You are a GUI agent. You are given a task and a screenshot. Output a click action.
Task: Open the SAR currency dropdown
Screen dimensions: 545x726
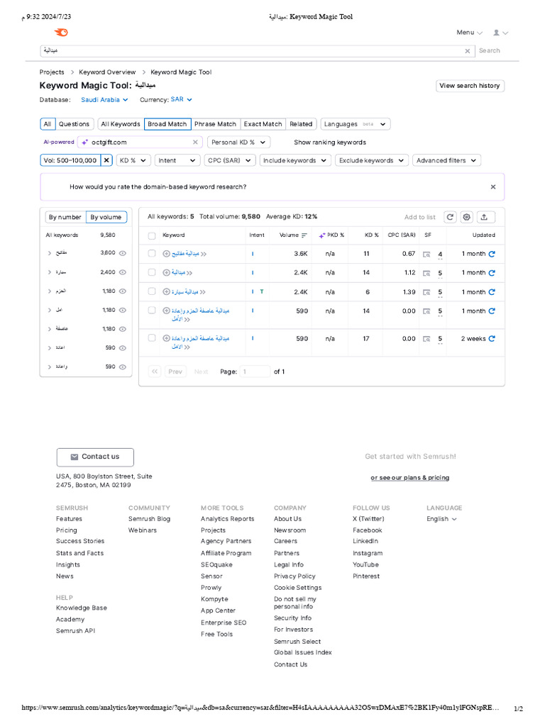coord(181,99)
